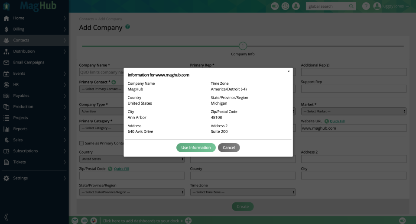The width and height of the screenshot is (416, 224).
Task: Click the Tickets icon in sidebar
Action: pos(6,162)
